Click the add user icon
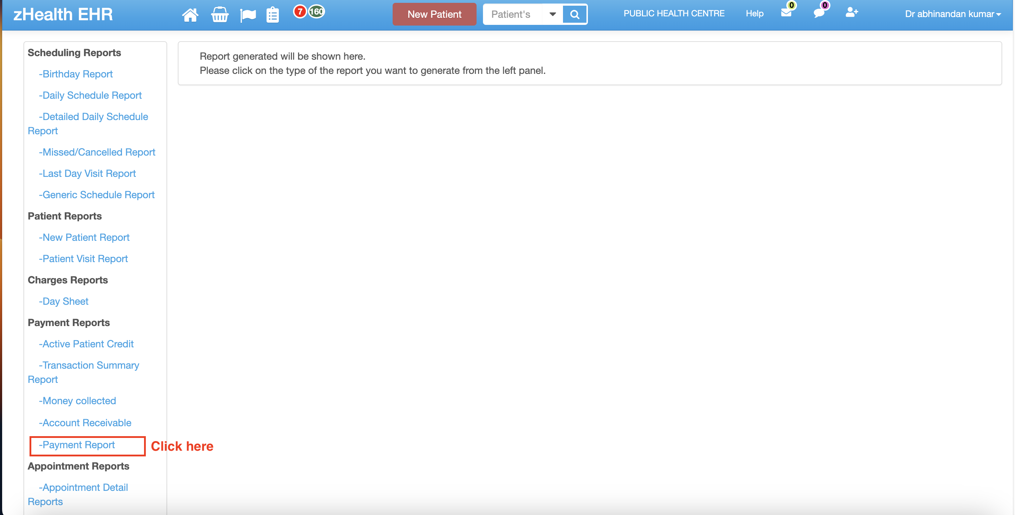Screen dimensions: 1015x515 point(851,12)
